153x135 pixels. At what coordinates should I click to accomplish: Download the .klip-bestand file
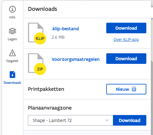click(x=126, y=28)
